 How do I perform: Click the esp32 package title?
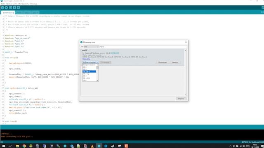pos(84,50)
